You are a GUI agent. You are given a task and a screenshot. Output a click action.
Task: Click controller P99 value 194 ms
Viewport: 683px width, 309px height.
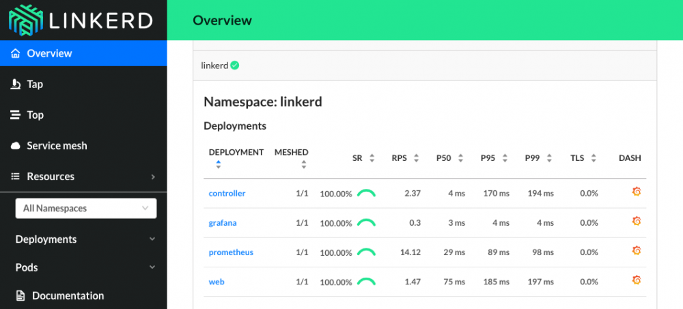[540, 194]
